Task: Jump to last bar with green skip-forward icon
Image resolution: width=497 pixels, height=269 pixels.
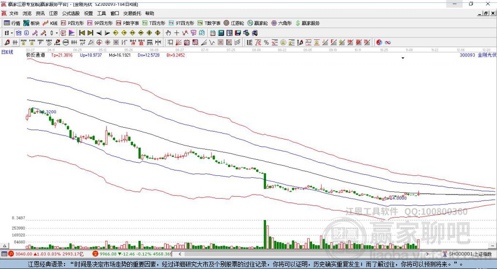Action: tap(90, 33)
